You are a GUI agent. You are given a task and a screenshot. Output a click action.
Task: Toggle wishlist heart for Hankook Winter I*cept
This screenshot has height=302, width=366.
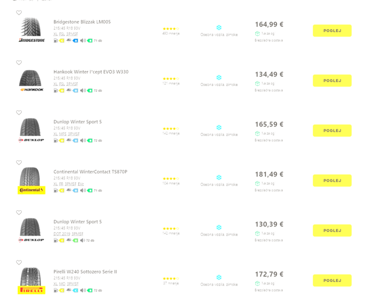tap(19, 63)
